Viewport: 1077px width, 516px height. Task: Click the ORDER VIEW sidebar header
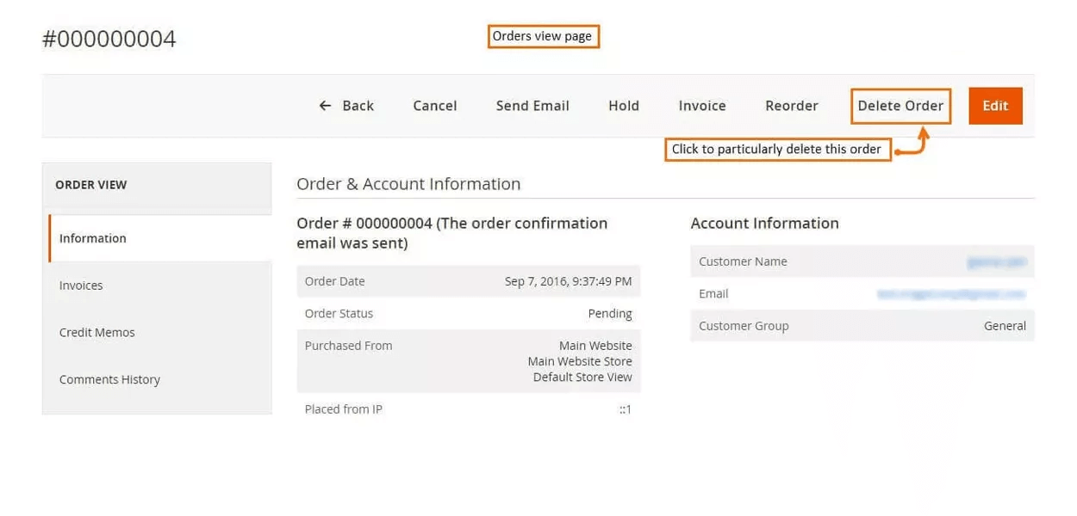90,185
